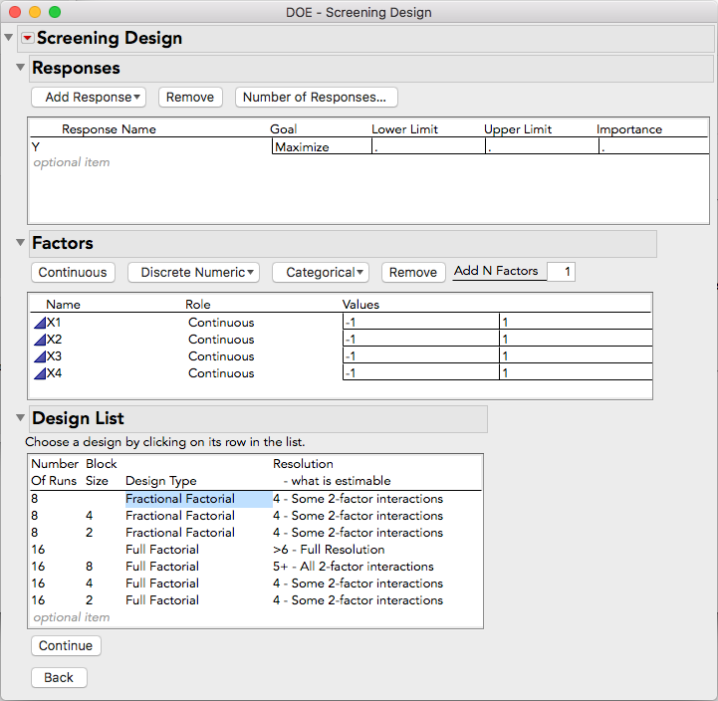Click the Maximize goal cell for Y

click(321, 146)
